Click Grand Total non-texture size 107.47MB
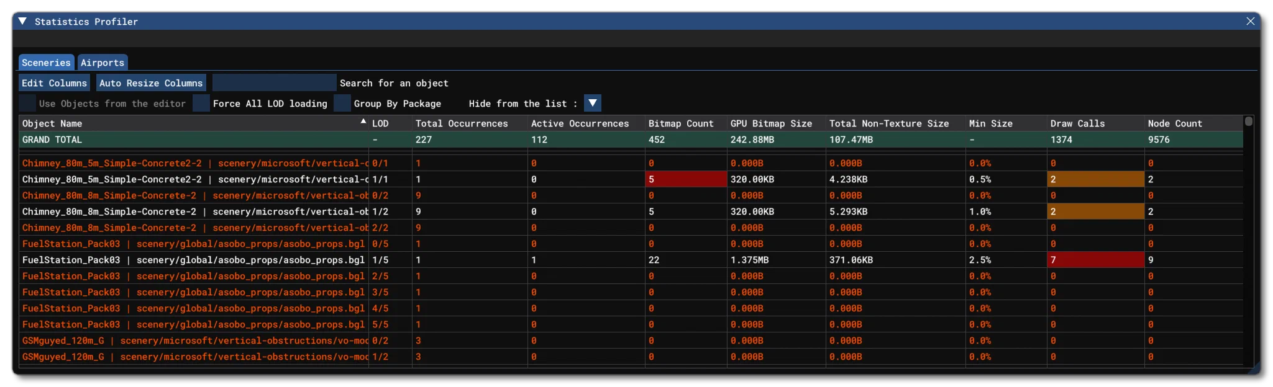Viewport: 1273px width, 387px height. click(x=851, y=140)
